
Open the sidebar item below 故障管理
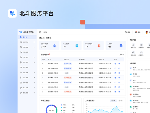[x=27, y=68]
